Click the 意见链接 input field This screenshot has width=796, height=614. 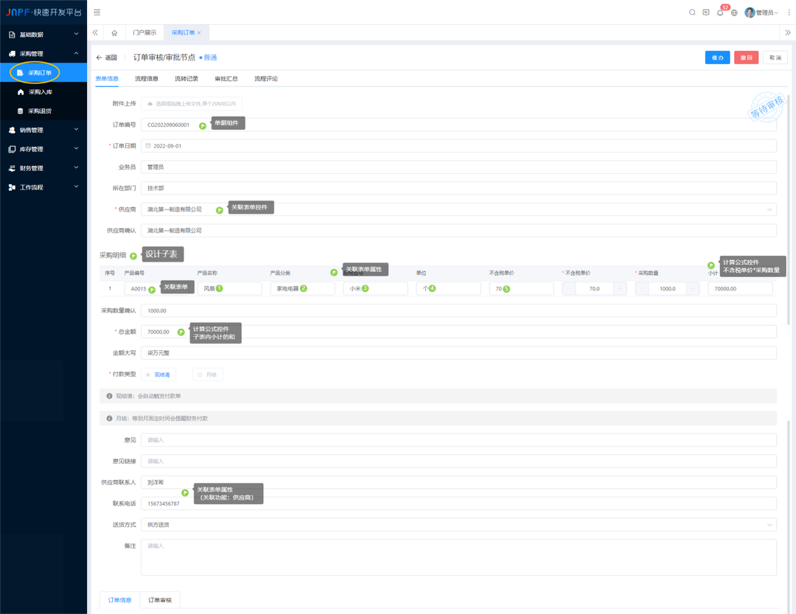click(x=458, y=461)
